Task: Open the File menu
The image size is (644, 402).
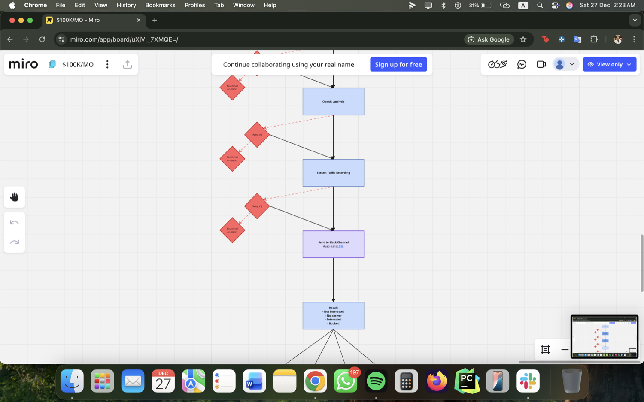Action: [x=61, y=5]
